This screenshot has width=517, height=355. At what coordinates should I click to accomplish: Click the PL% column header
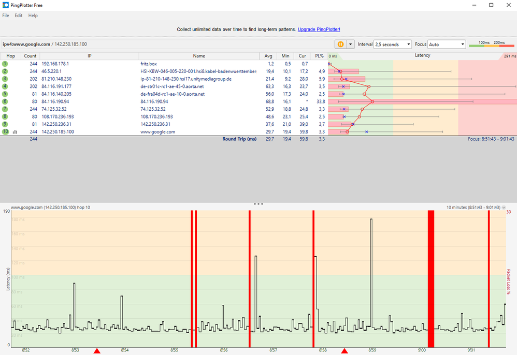click(319, 56)
